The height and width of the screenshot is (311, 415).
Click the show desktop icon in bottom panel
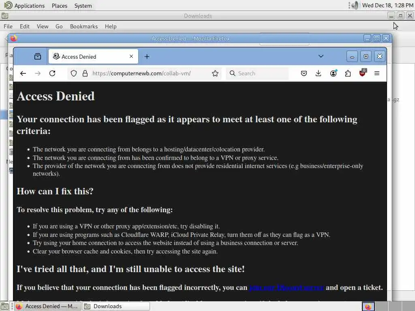coord(4,307)
